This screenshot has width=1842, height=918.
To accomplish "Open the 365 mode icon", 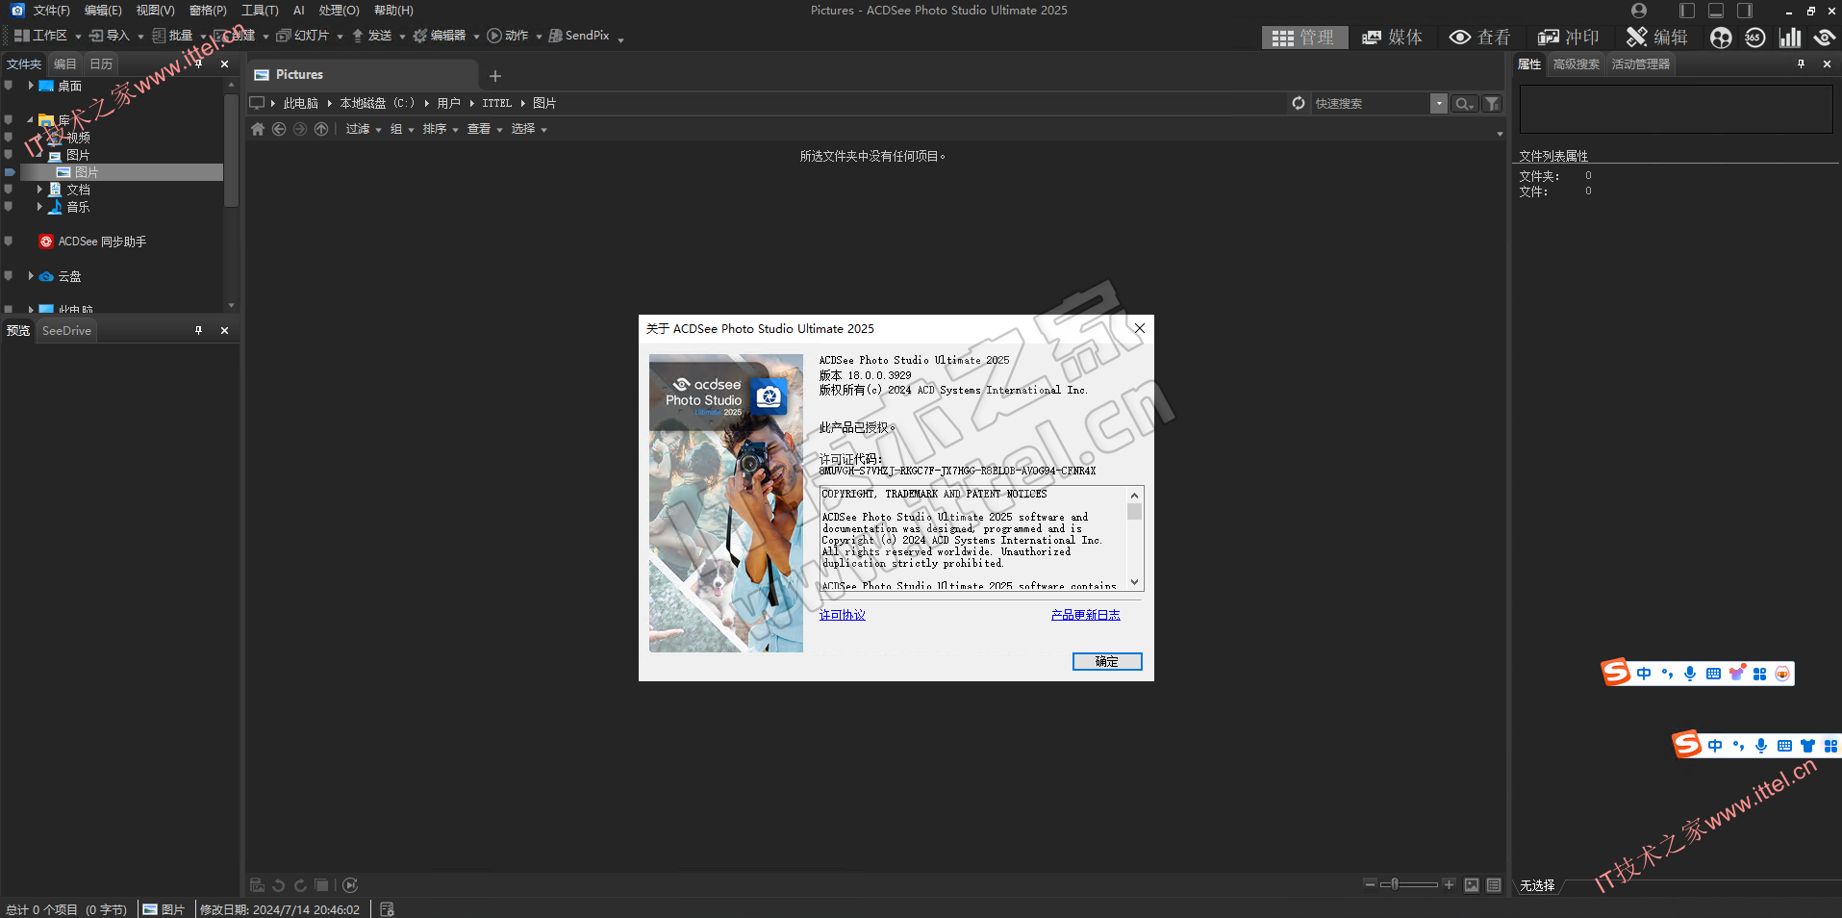I will pyautogui.click(x=1754, y=37).
